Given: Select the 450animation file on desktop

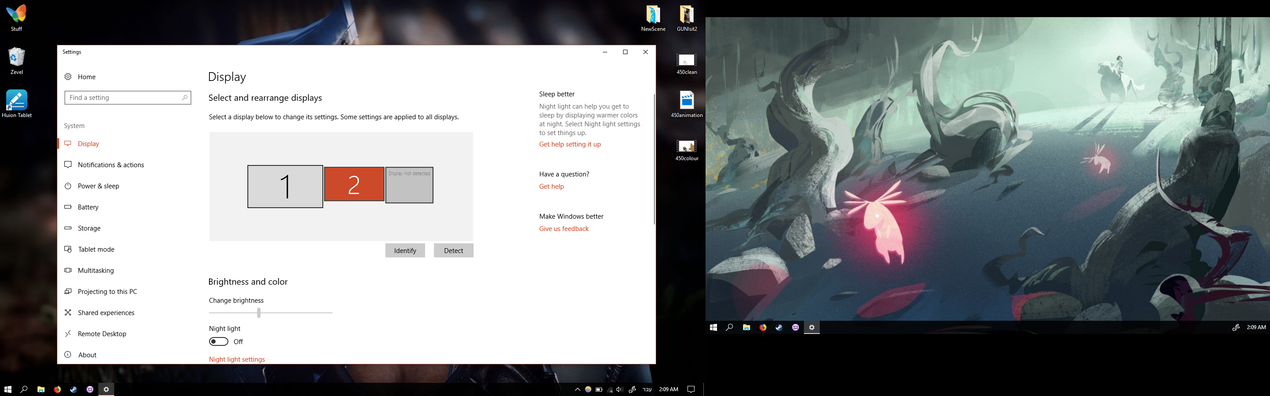Looking at the screenshot, I should 687,104.
